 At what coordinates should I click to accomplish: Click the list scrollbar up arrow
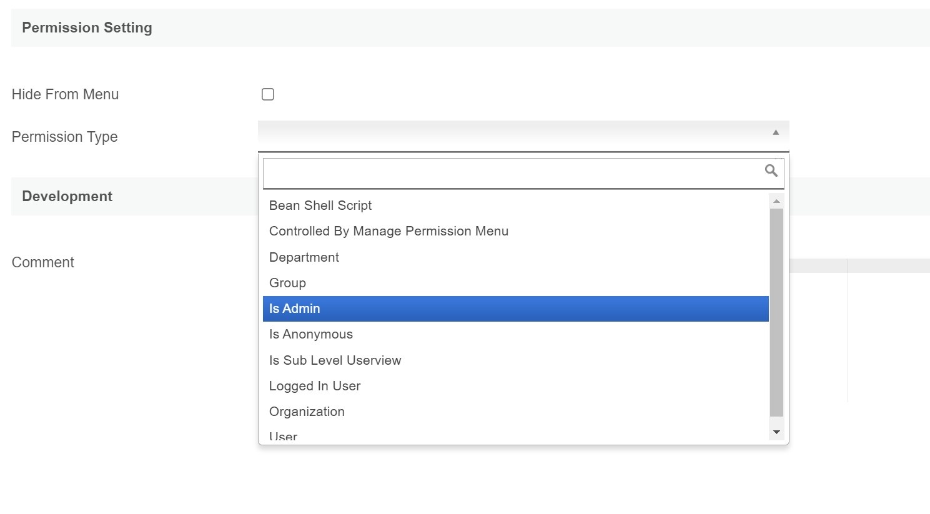tap(776, 201)
